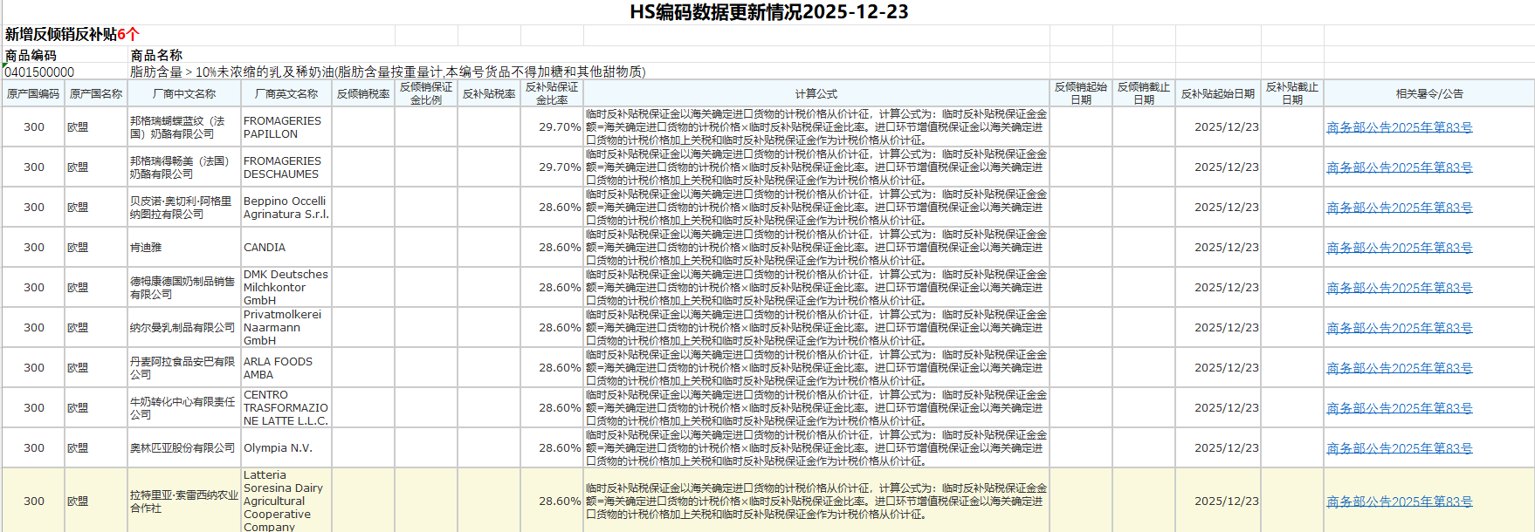Click the 反倾销税率 column header
Viewport: 1535px width, 532px height.
(363, 93)
